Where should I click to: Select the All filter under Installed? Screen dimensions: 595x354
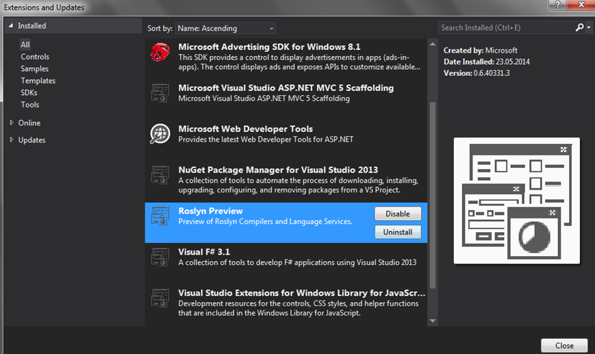[25, 45]
